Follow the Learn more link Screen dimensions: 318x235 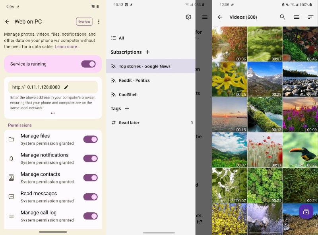67,47
